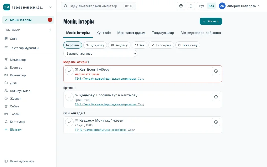Expand the workspace switcher chevron
Viewport: 267px width, 167px height.
point(50,7)
